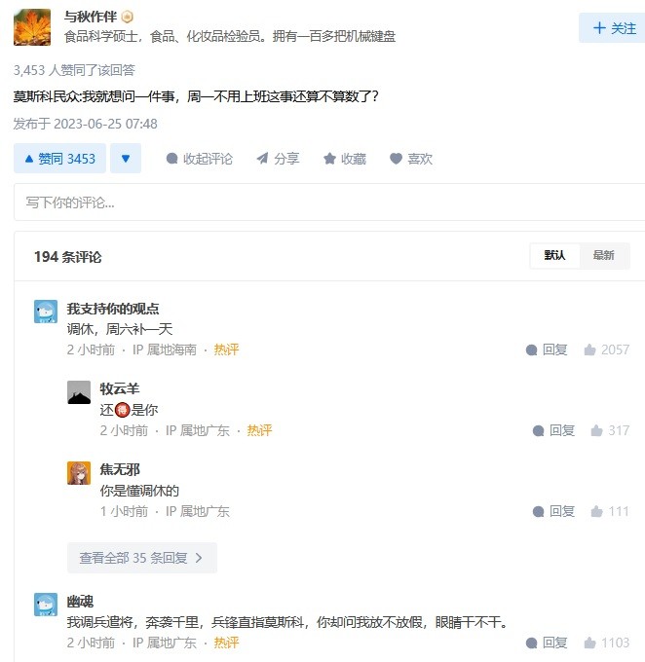Share the answer using 分享 icon
645x662 pixels.
point(278,159)
